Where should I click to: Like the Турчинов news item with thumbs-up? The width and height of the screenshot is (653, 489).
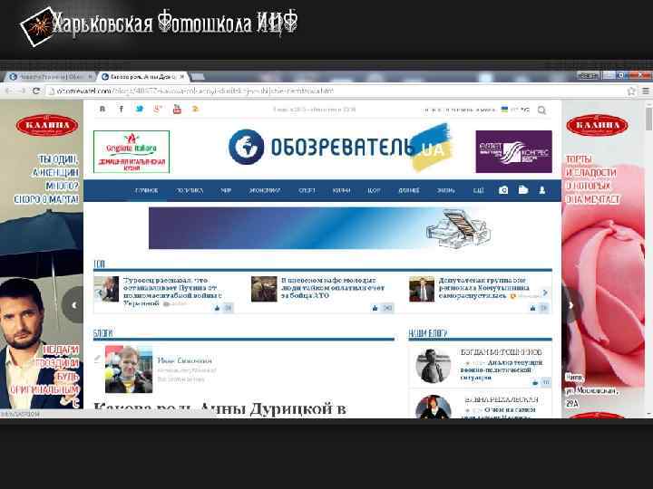(x=217, y=308)
